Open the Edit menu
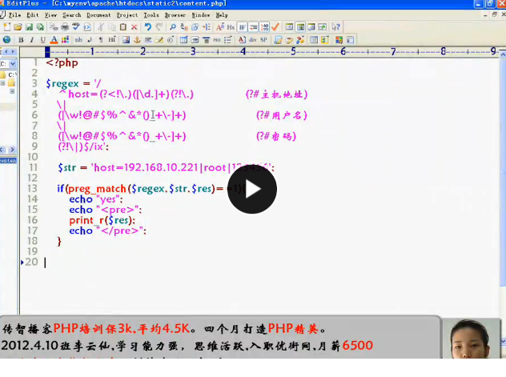The image size is (506, 377). [32, 15]
